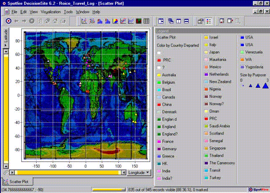Open the Tools menu

(x=69, y=12)
